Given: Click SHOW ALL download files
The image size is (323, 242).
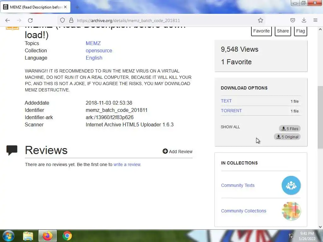Looking at the screenshot, I should pos(230,127).
